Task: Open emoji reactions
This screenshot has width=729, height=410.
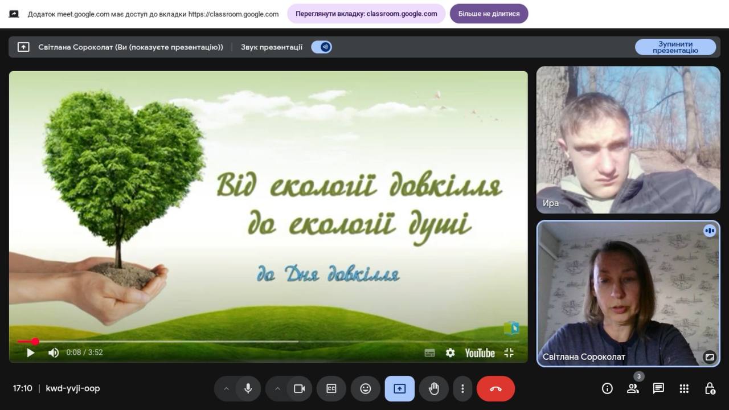Action: (366, 388)
